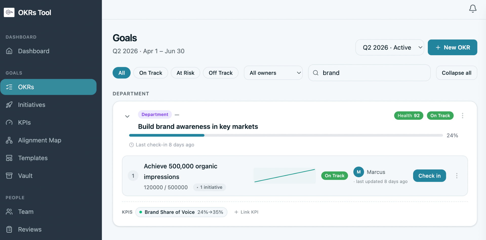This screenshot has width=486, height=240.
Task: Open the Dashboard from the sidebar
Action: [34, 51]
